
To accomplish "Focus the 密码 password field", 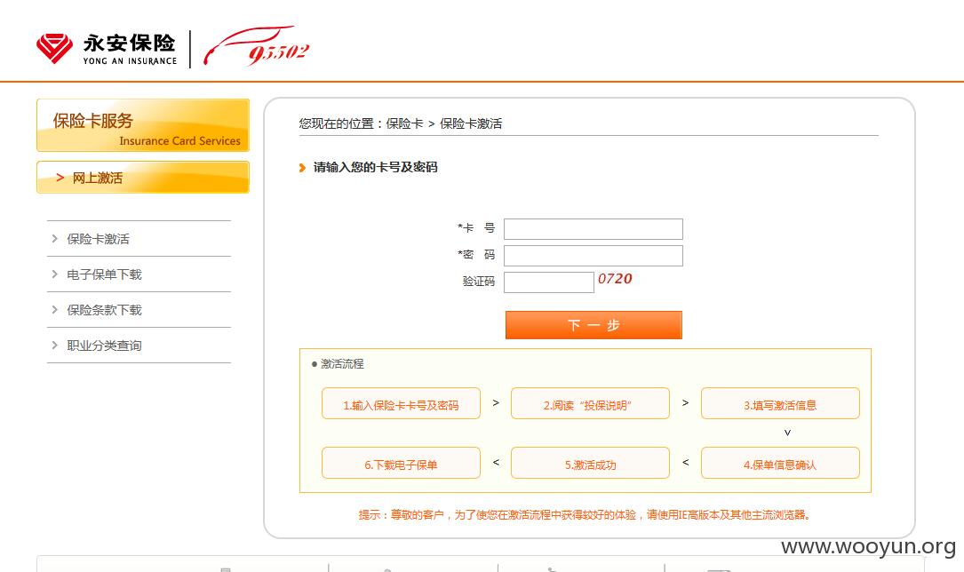I will [594, 256].
